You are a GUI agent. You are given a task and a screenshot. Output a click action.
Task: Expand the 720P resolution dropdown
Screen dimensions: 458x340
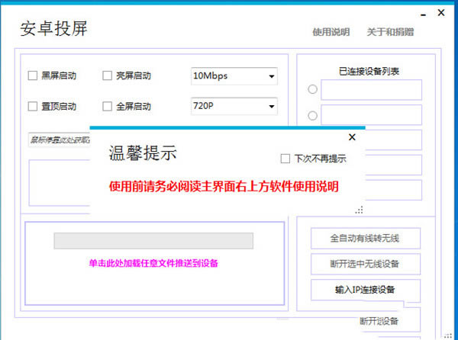pos(271,106)
